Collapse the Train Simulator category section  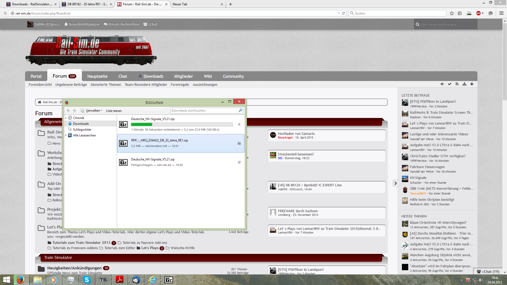[x=38, y=259]
